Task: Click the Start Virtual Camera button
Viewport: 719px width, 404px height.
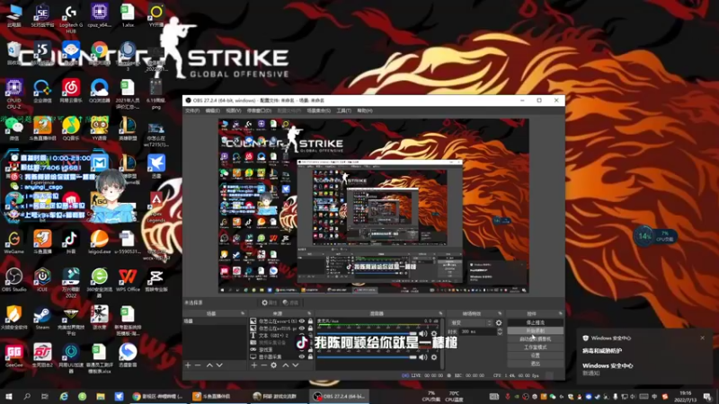Action: point(535,339)
